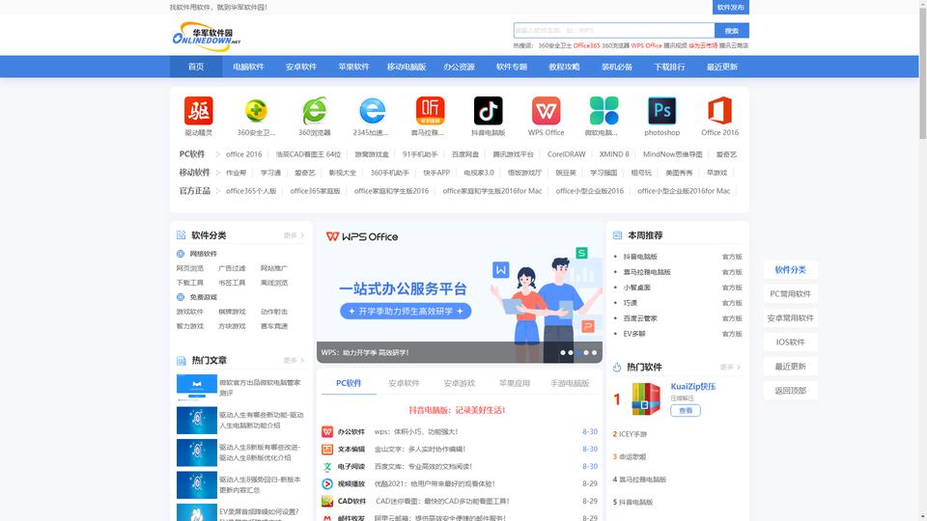This screenshot has height=521, width=927.
Task: Click the CorelDRAW link
Action: 567,154
